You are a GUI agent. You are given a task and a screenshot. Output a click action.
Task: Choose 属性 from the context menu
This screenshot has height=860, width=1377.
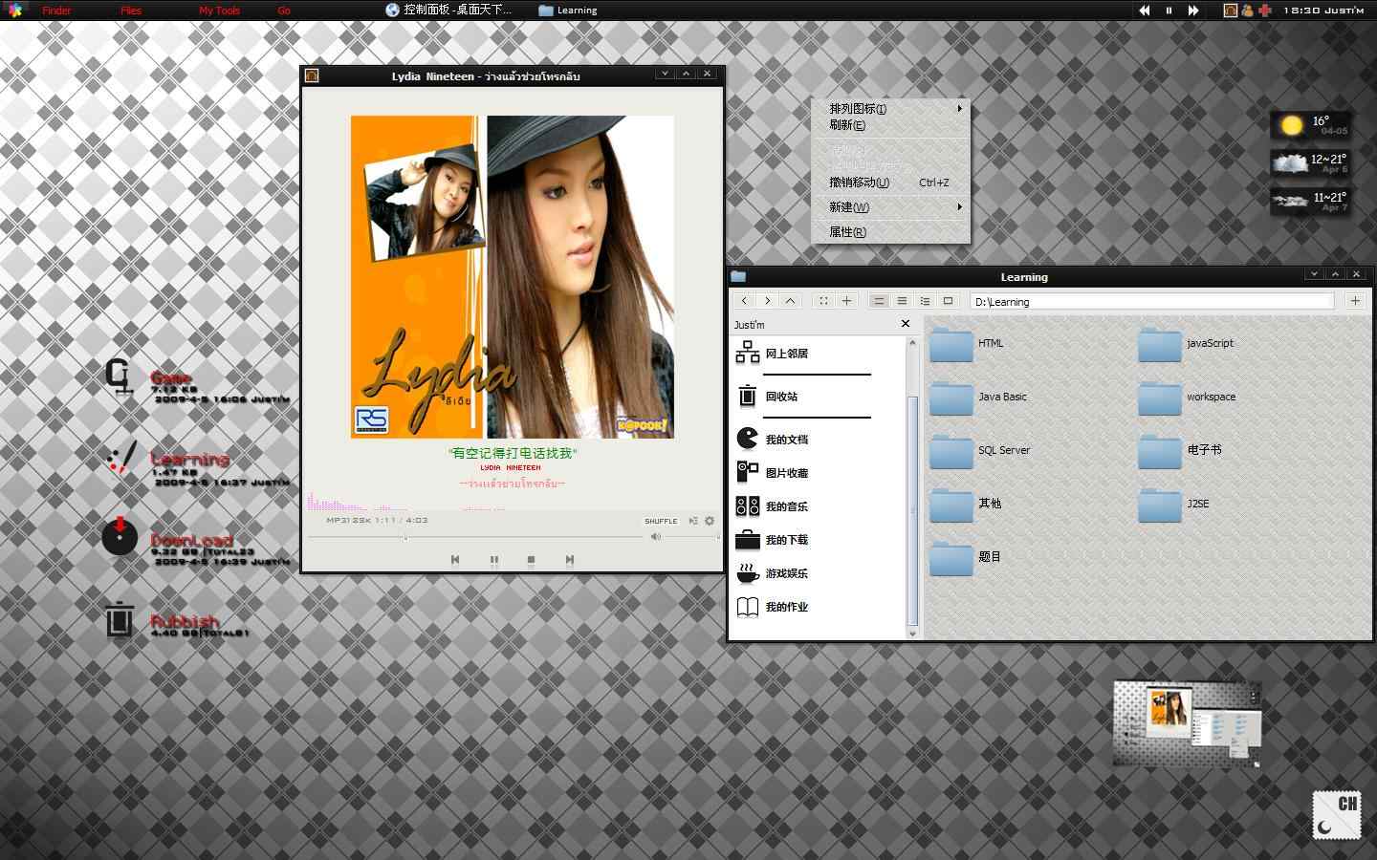(890, 232)
